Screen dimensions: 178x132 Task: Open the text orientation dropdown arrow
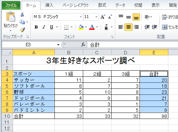151,17
